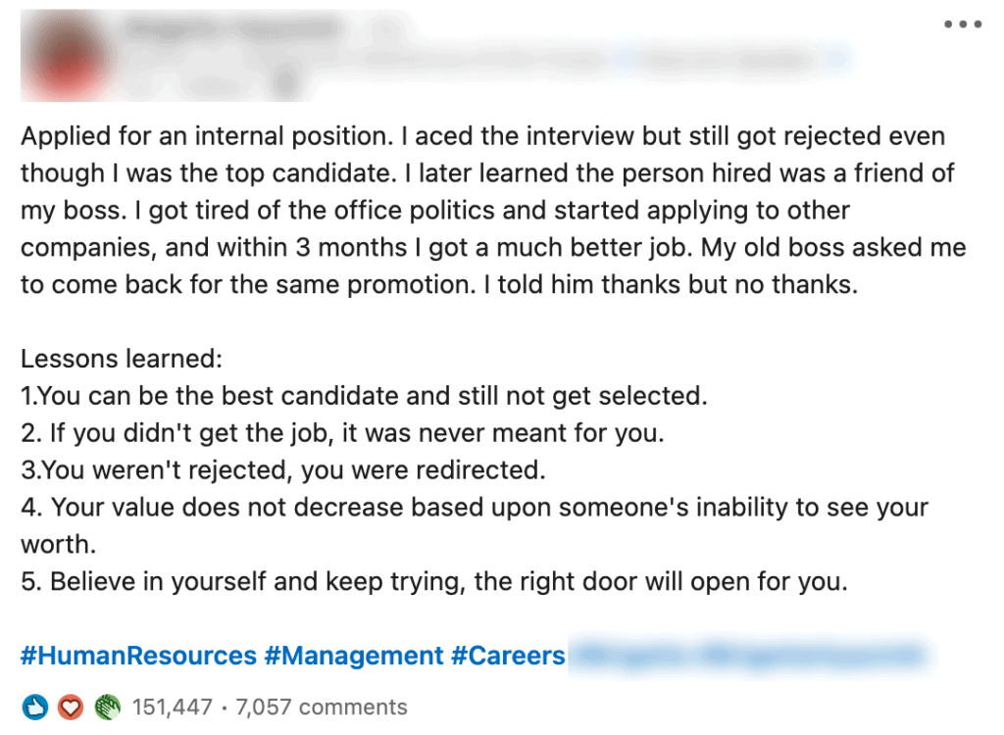Open the #HumanResources hashtag
Viewport: 1004px width, 735px height.
(138, 655)
